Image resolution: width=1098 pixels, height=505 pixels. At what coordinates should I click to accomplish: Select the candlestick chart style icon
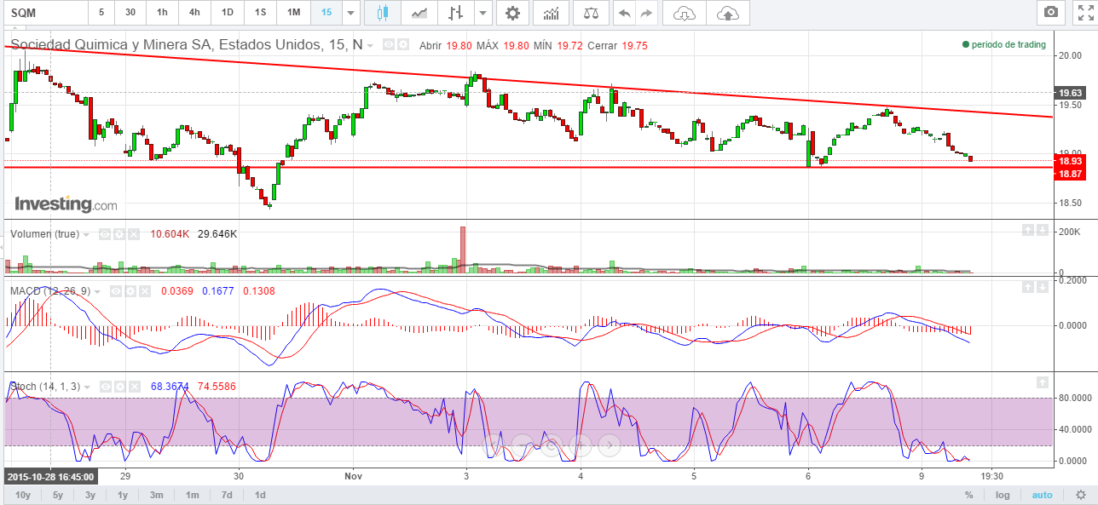click(x=381, y=13)
